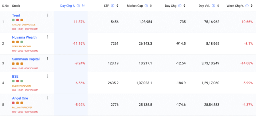
Task: Click Angel One's HIGH LOSS HIGH VOLUME tag
Action: click(25, 112)
